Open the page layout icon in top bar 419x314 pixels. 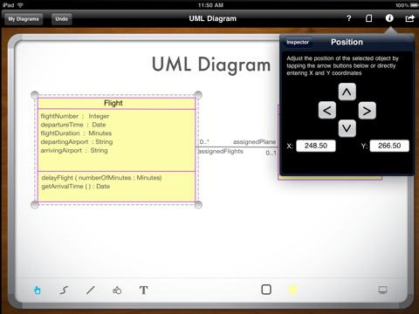point(368,18)
